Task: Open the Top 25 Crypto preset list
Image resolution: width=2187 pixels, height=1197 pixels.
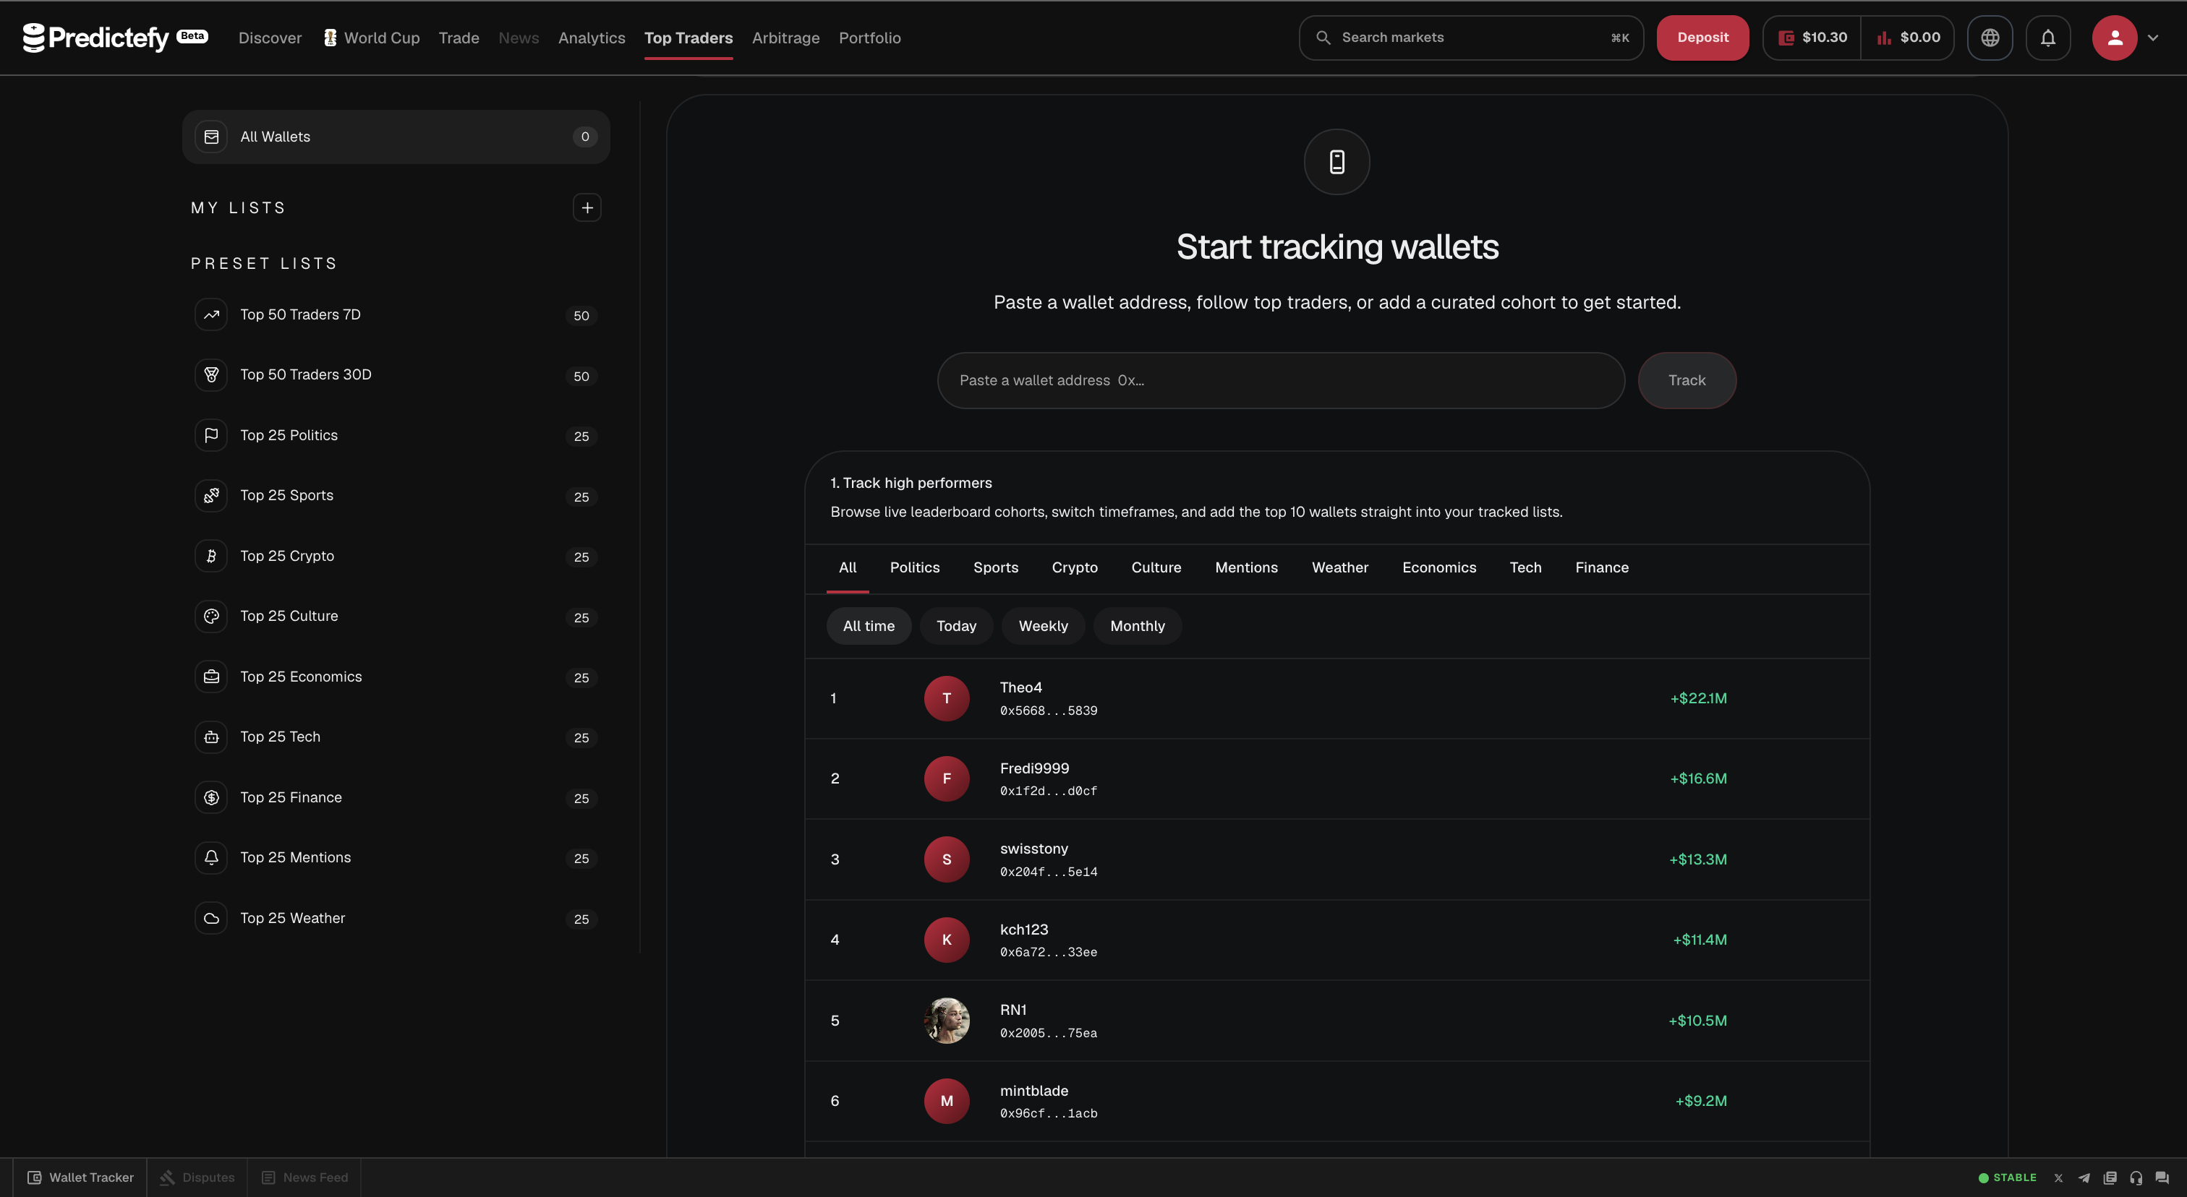Action: click(x=396, y=556)
